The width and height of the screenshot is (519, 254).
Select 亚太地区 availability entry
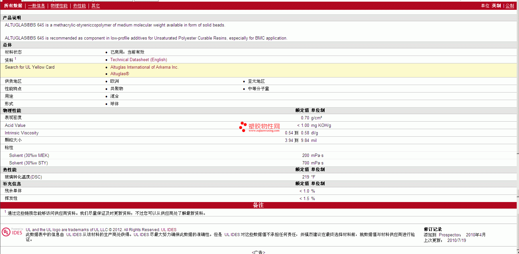point(256,81)
